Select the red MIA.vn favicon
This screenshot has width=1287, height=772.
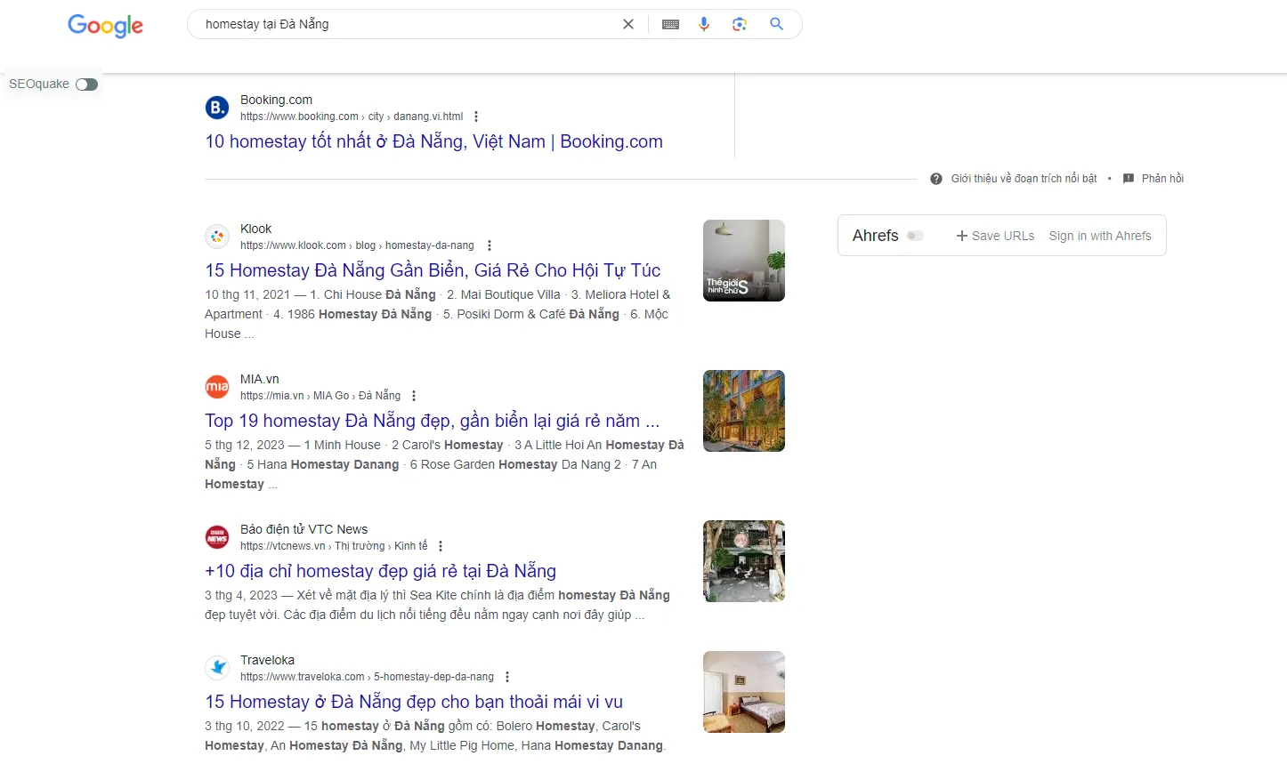(x=217, y=386)
